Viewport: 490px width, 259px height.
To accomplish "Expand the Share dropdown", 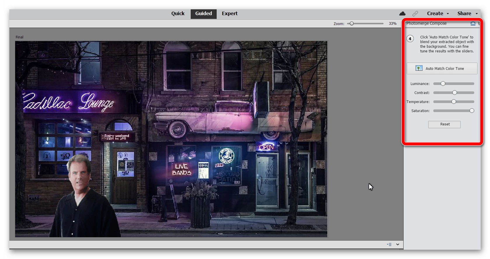I will 468,13.
